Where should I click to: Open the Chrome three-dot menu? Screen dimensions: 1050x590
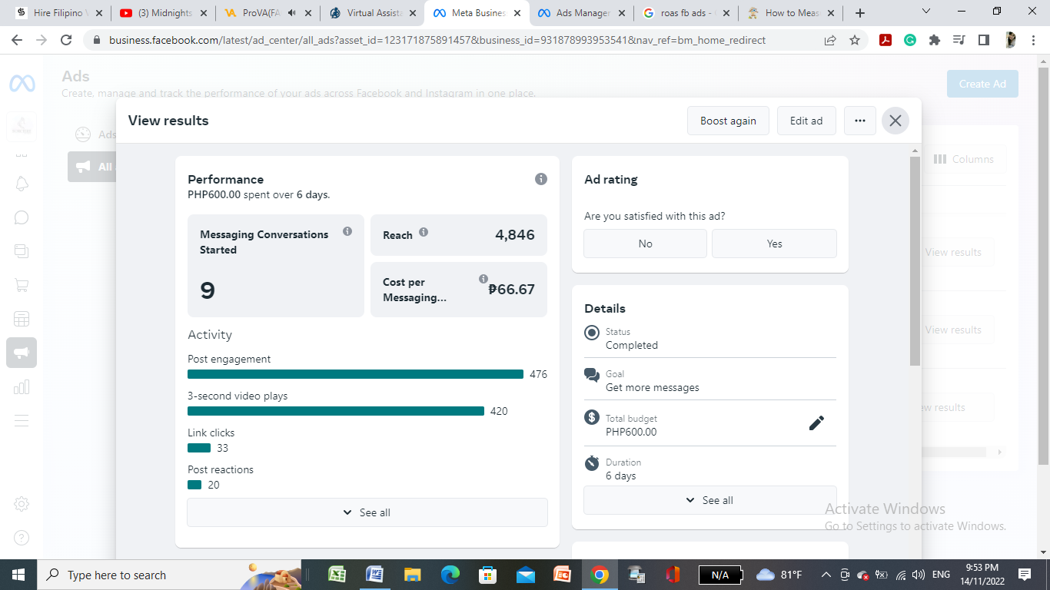[x=1035, y=40]
